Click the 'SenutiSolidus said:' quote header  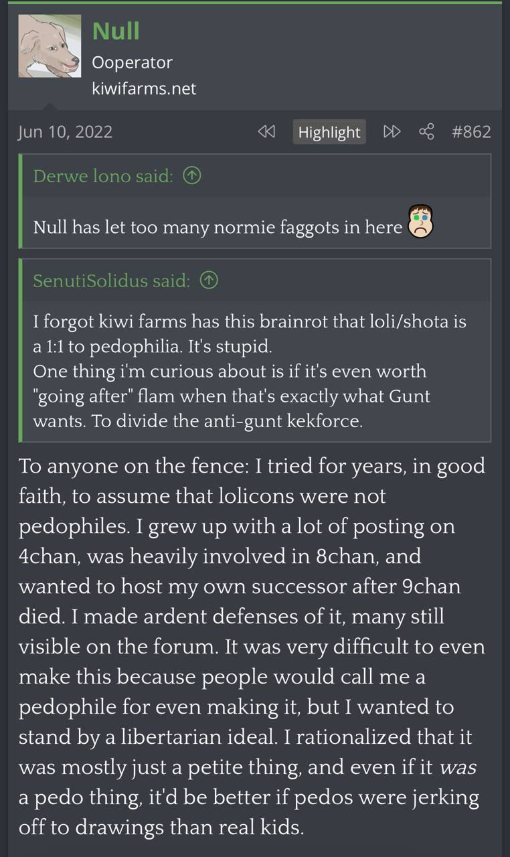pos(112,281)
